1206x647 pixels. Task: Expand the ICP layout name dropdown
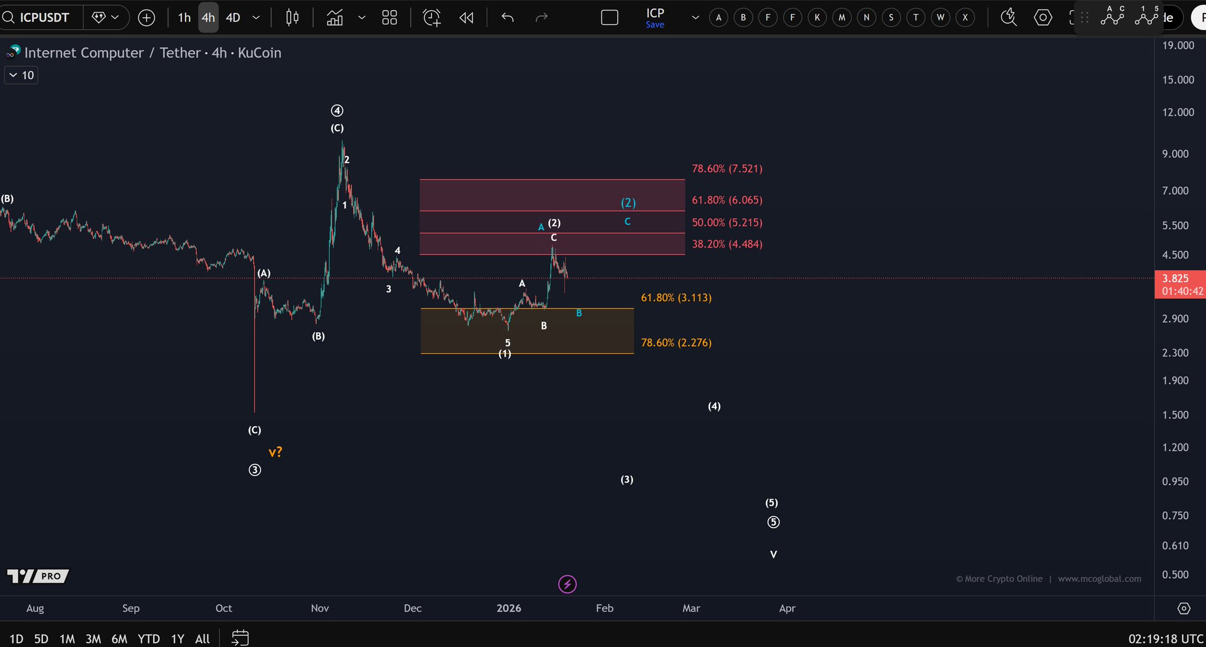(x=695, y=18)
